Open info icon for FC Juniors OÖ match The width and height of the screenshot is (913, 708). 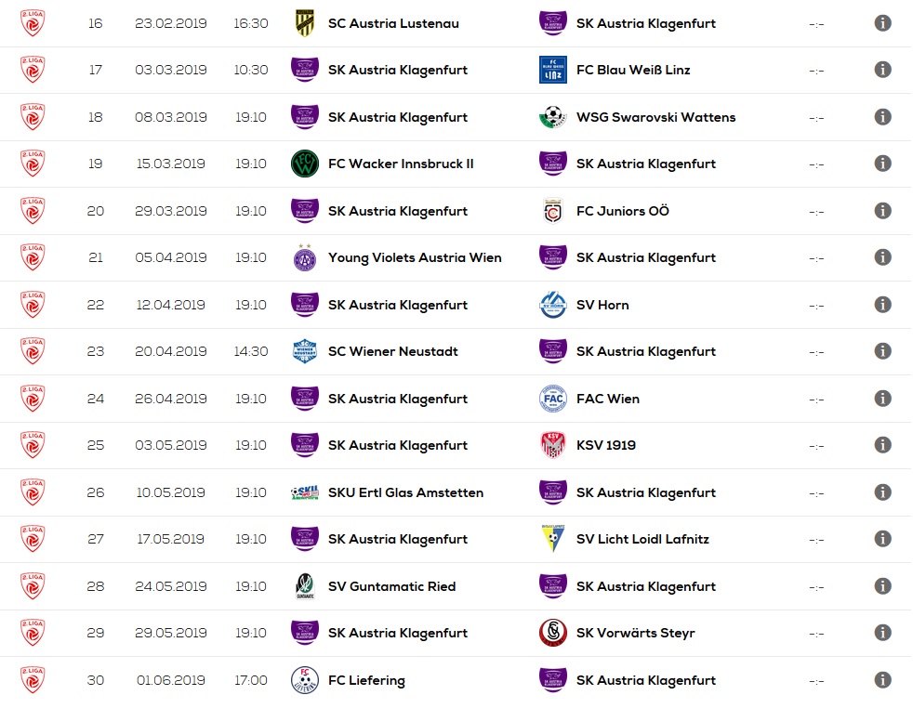[x=882, y=211]
